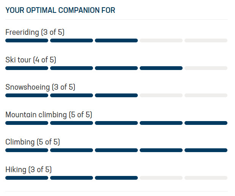
Task: Click the first Mountain climbing rating segment
Action: click(x=27, y=123)
